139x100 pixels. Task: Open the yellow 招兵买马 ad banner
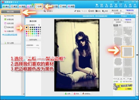point(123,87)
